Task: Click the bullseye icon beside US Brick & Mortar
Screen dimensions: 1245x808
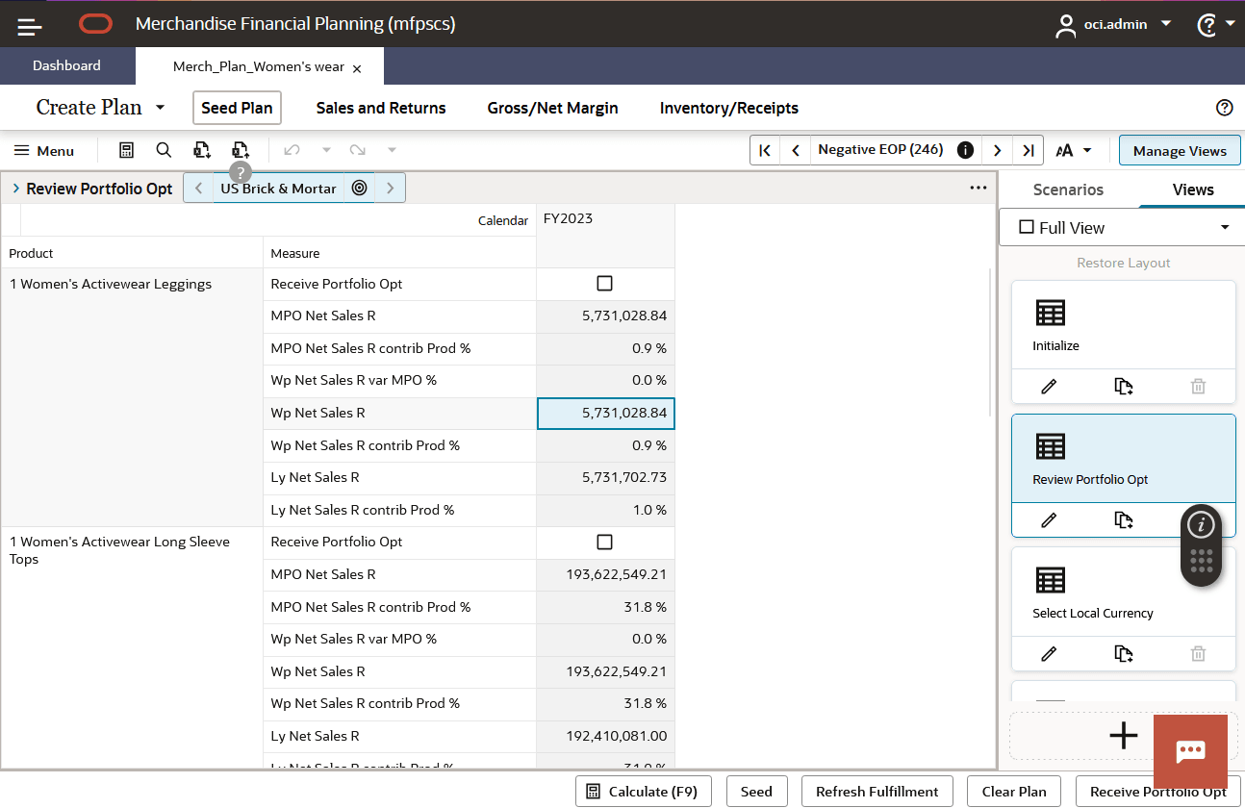Action: click(x=359, y=188)
